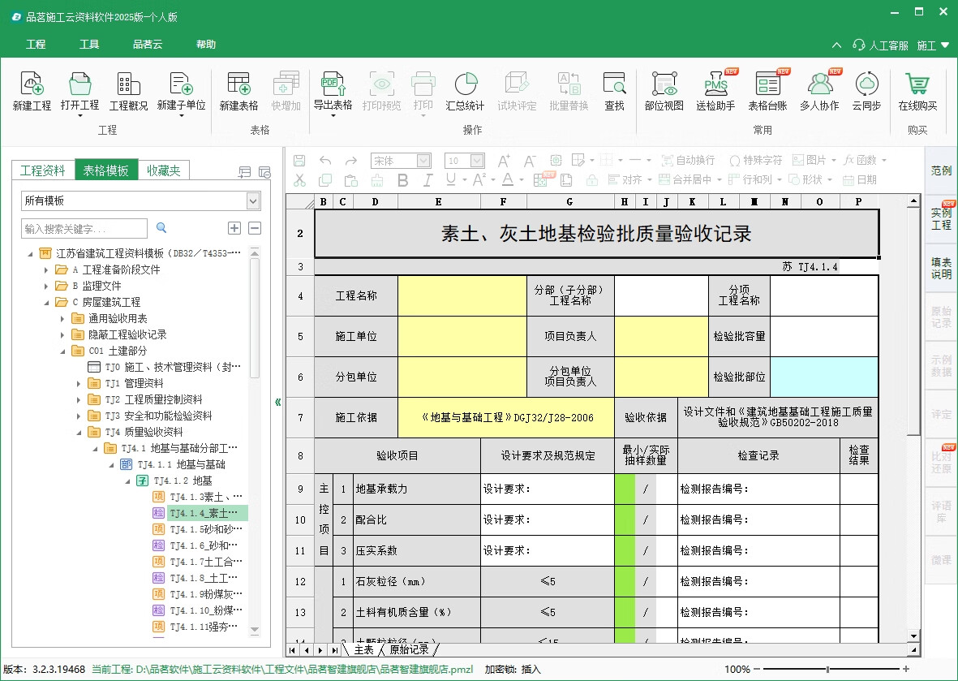Screen dimensions: 958x681
Task: Launch the 部位视图 view
Action: (664, 84)
